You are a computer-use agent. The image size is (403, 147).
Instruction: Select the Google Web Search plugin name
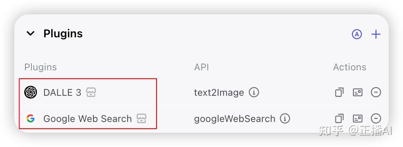coord(87,118)
